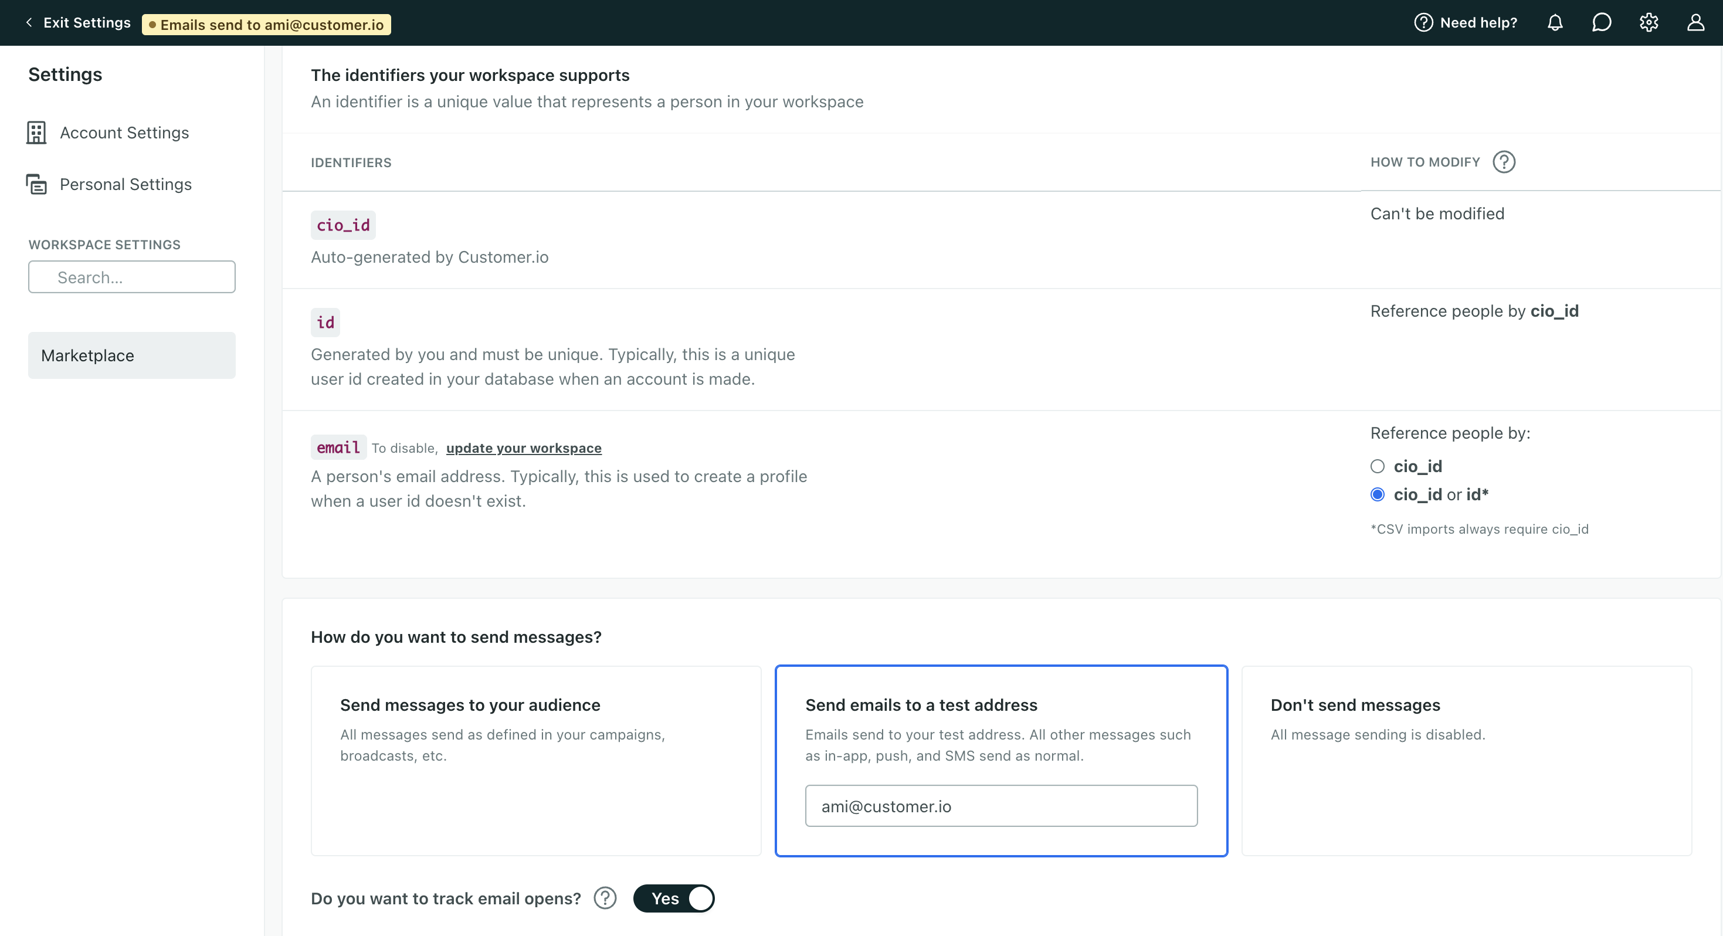Select the cio_id only radio button
1723x936 pixels.
1377,466
